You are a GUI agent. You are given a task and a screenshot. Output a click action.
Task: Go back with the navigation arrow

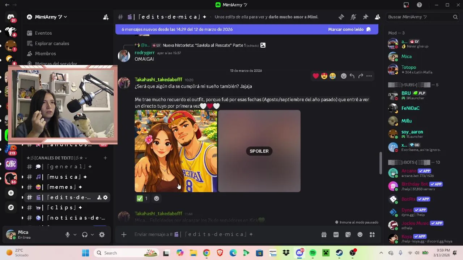point(7,5)
